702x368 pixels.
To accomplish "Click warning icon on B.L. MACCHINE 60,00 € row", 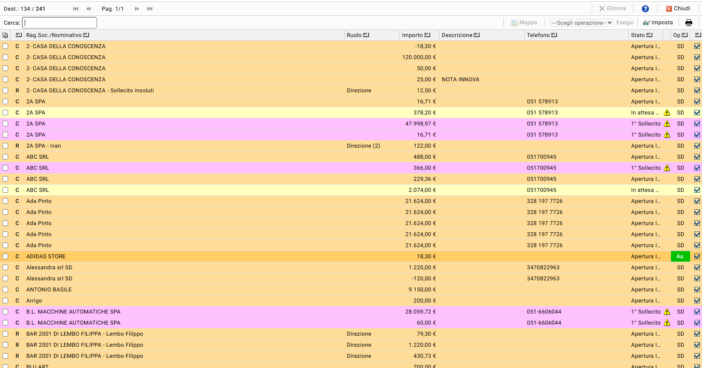I will (x=667, y=323).
